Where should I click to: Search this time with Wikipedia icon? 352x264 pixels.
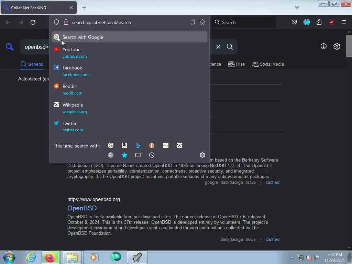179,145
